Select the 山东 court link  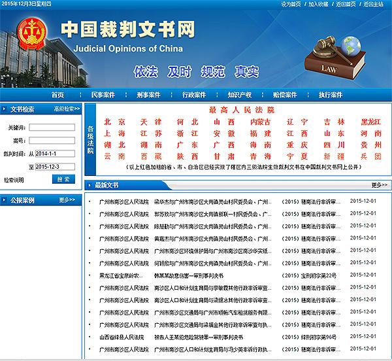point(334,133)
